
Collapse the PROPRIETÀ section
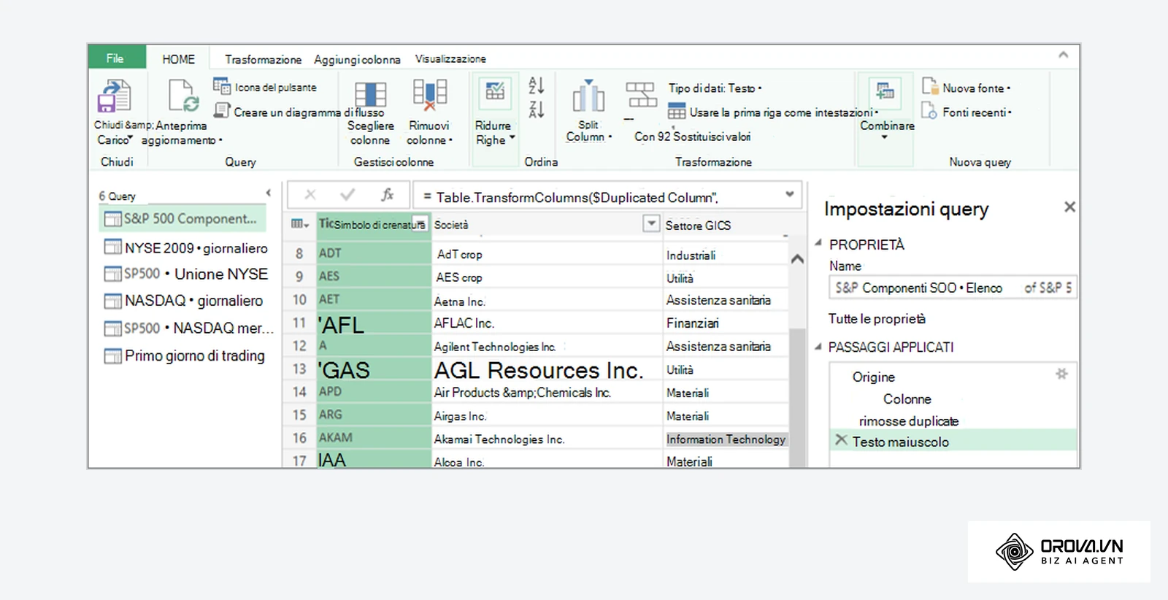[x=818, y=243]
